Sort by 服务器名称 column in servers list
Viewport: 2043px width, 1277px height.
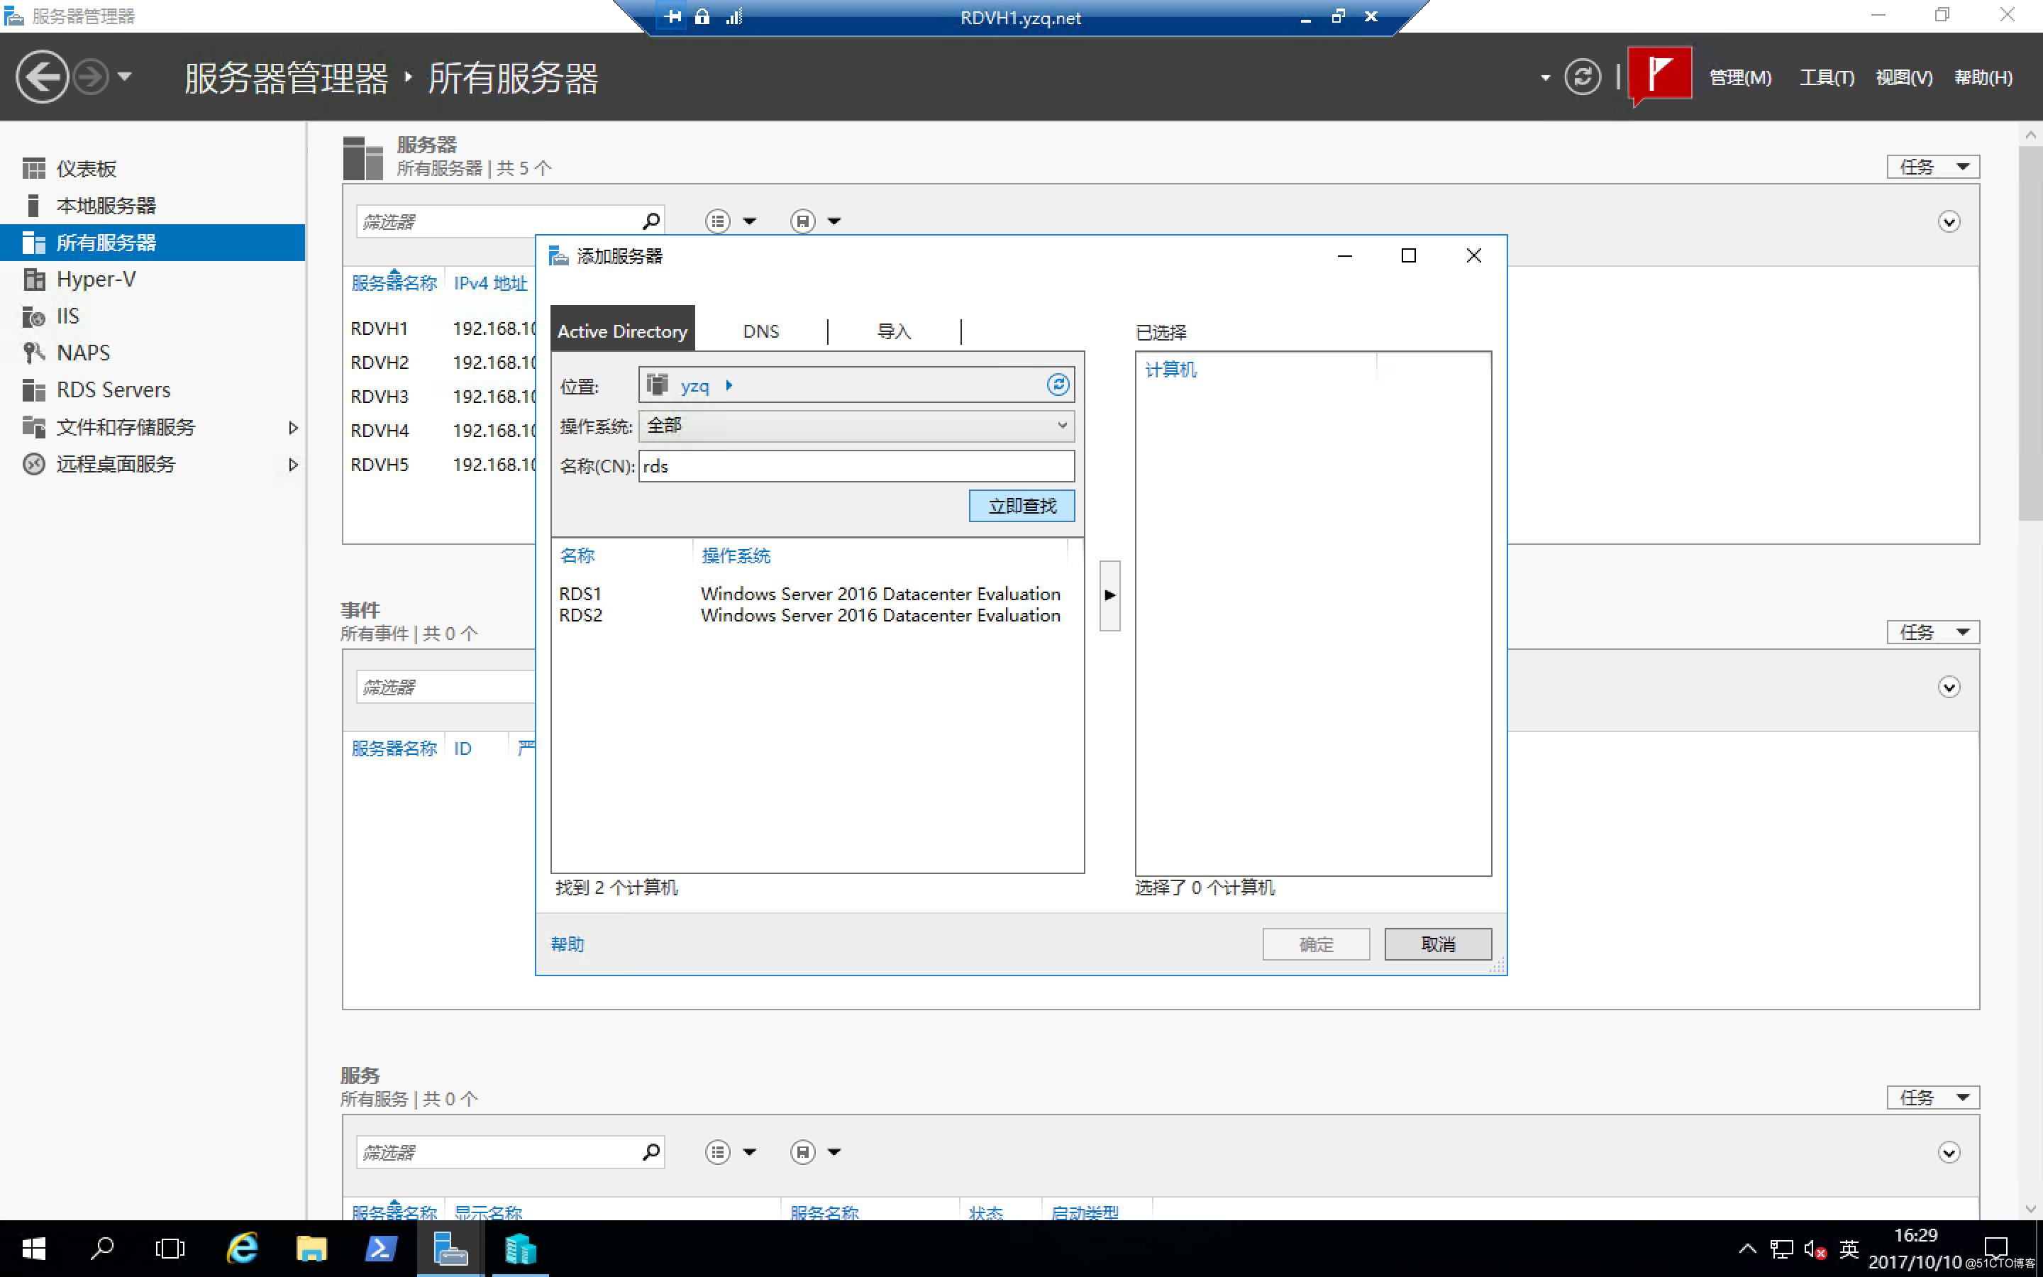pos(394,283)
